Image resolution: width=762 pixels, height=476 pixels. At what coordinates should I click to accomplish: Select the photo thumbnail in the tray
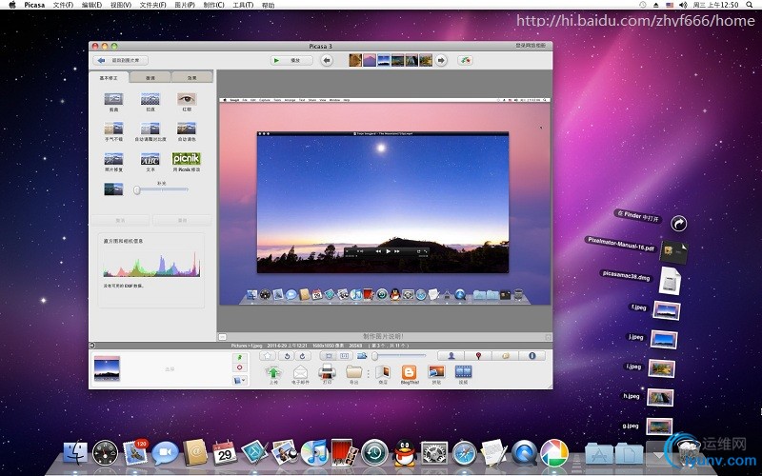(107, 368)
